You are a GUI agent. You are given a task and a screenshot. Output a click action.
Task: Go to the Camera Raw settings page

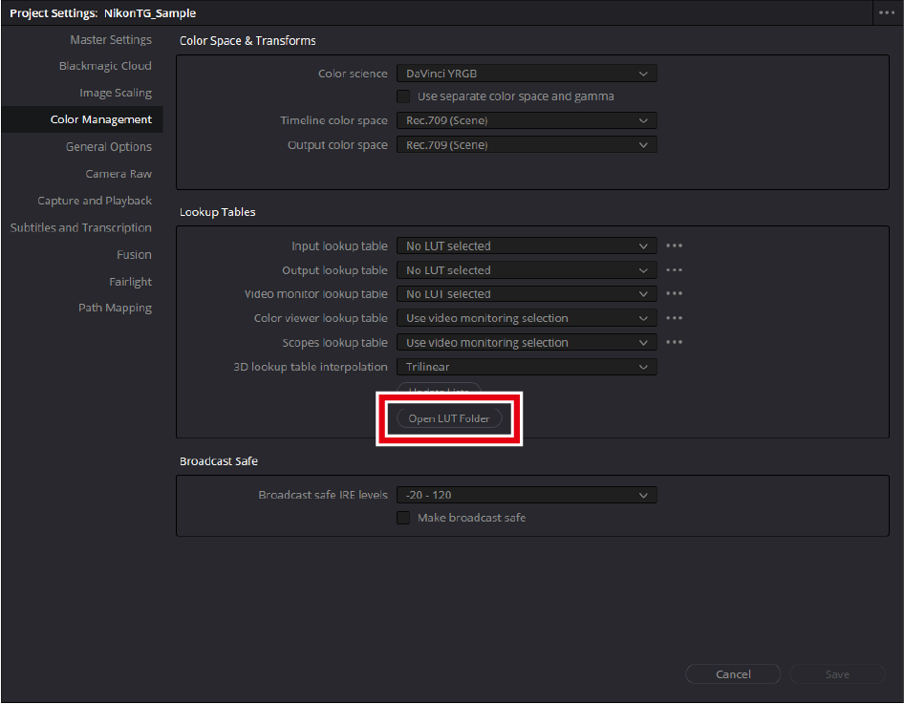point(118,174)
